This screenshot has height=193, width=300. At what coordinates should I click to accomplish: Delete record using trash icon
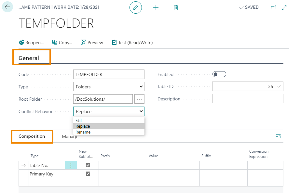click(x=176, y=7)
